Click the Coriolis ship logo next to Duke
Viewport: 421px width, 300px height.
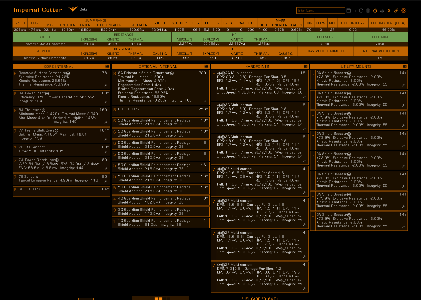(73, 9)
